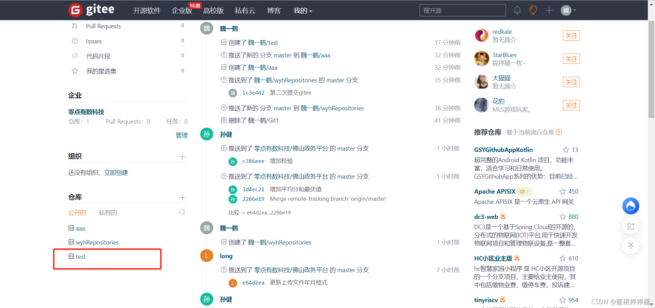
Task: Expand the 我的 dropdown menu
Action: tap(303, 11)
